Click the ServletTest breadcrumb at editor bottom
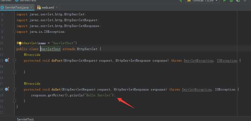The width and height of the screenshot is (251, 121). [25, 119]
